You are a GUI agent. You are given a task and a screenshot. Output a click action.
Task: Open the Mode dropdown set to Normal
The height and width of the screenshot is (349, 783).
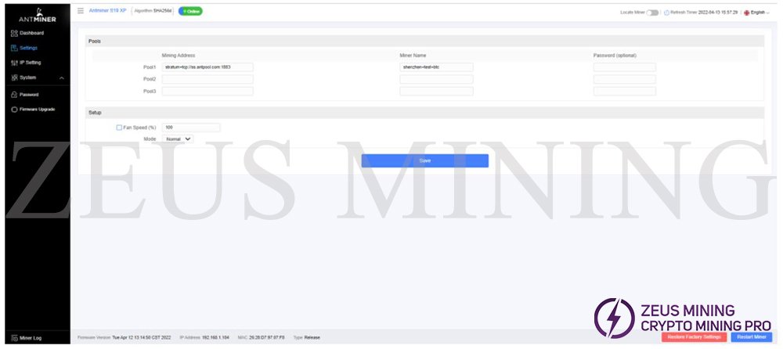point(178,139)
